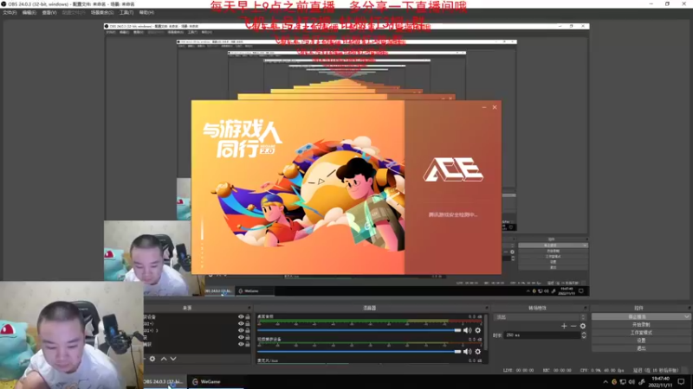Toggle lock icon of the topmost source row
Screen dimensions: 693x389
click(x=248, y=316)
